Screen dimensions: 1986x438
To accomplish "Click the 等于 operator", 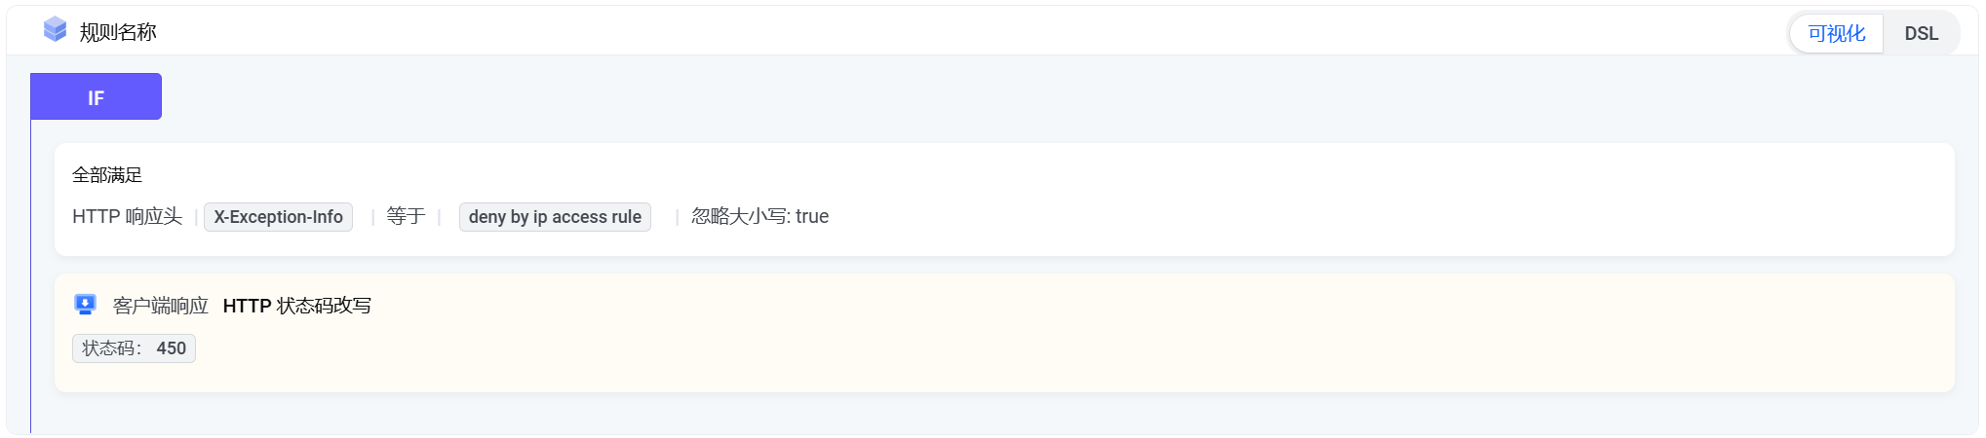I will [x=406, y=216].
